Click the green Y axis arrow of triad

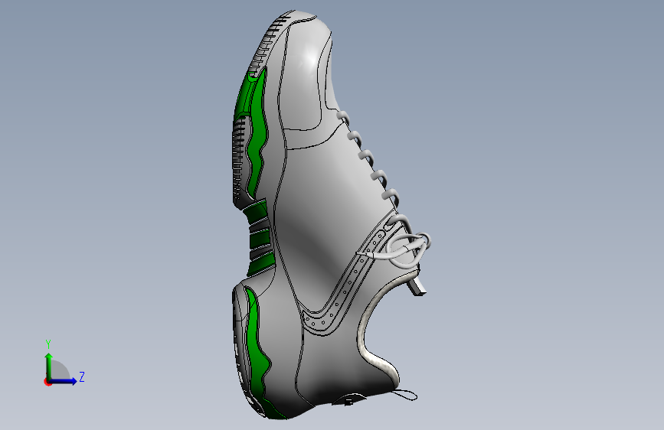pos(49,366)
